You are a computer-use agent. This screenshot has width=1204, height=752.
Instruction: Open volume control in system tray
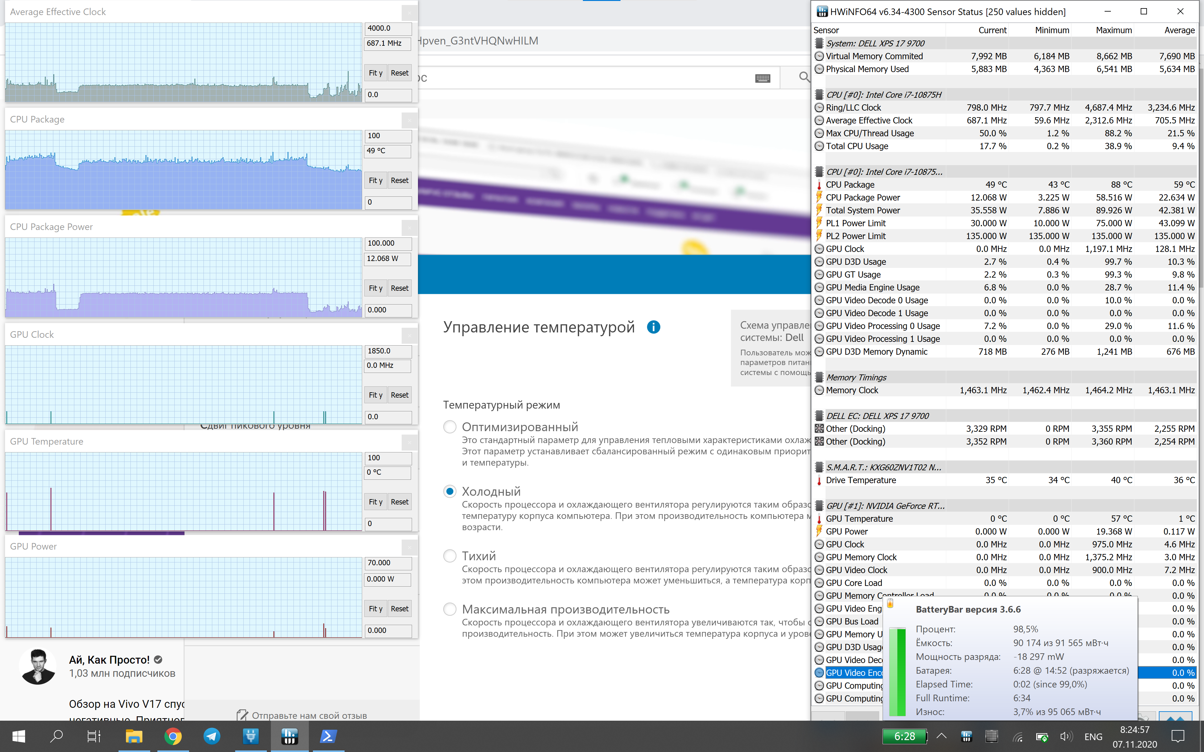tap(1066, 737)
